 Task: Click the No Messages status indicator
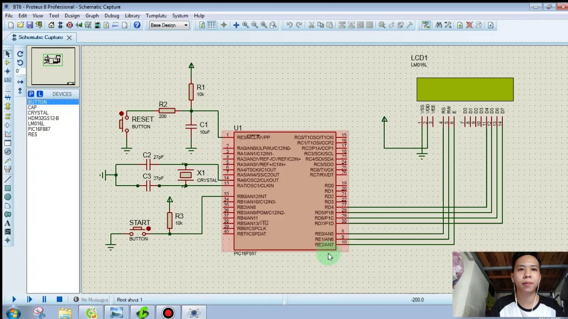click(91, 300)
